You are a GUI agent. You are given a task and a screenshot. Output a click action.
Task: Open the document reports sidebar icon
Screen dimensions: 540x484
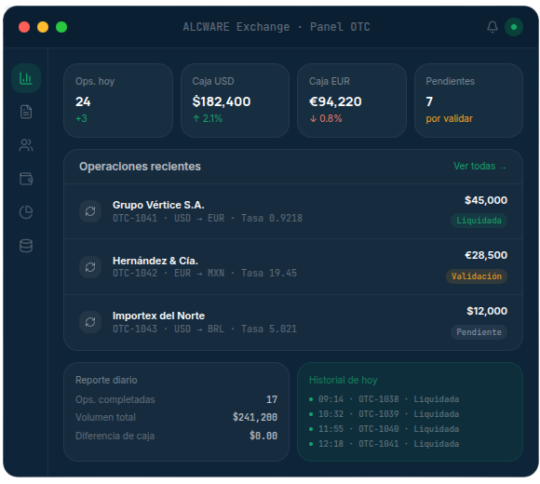(x=26, y=112)
